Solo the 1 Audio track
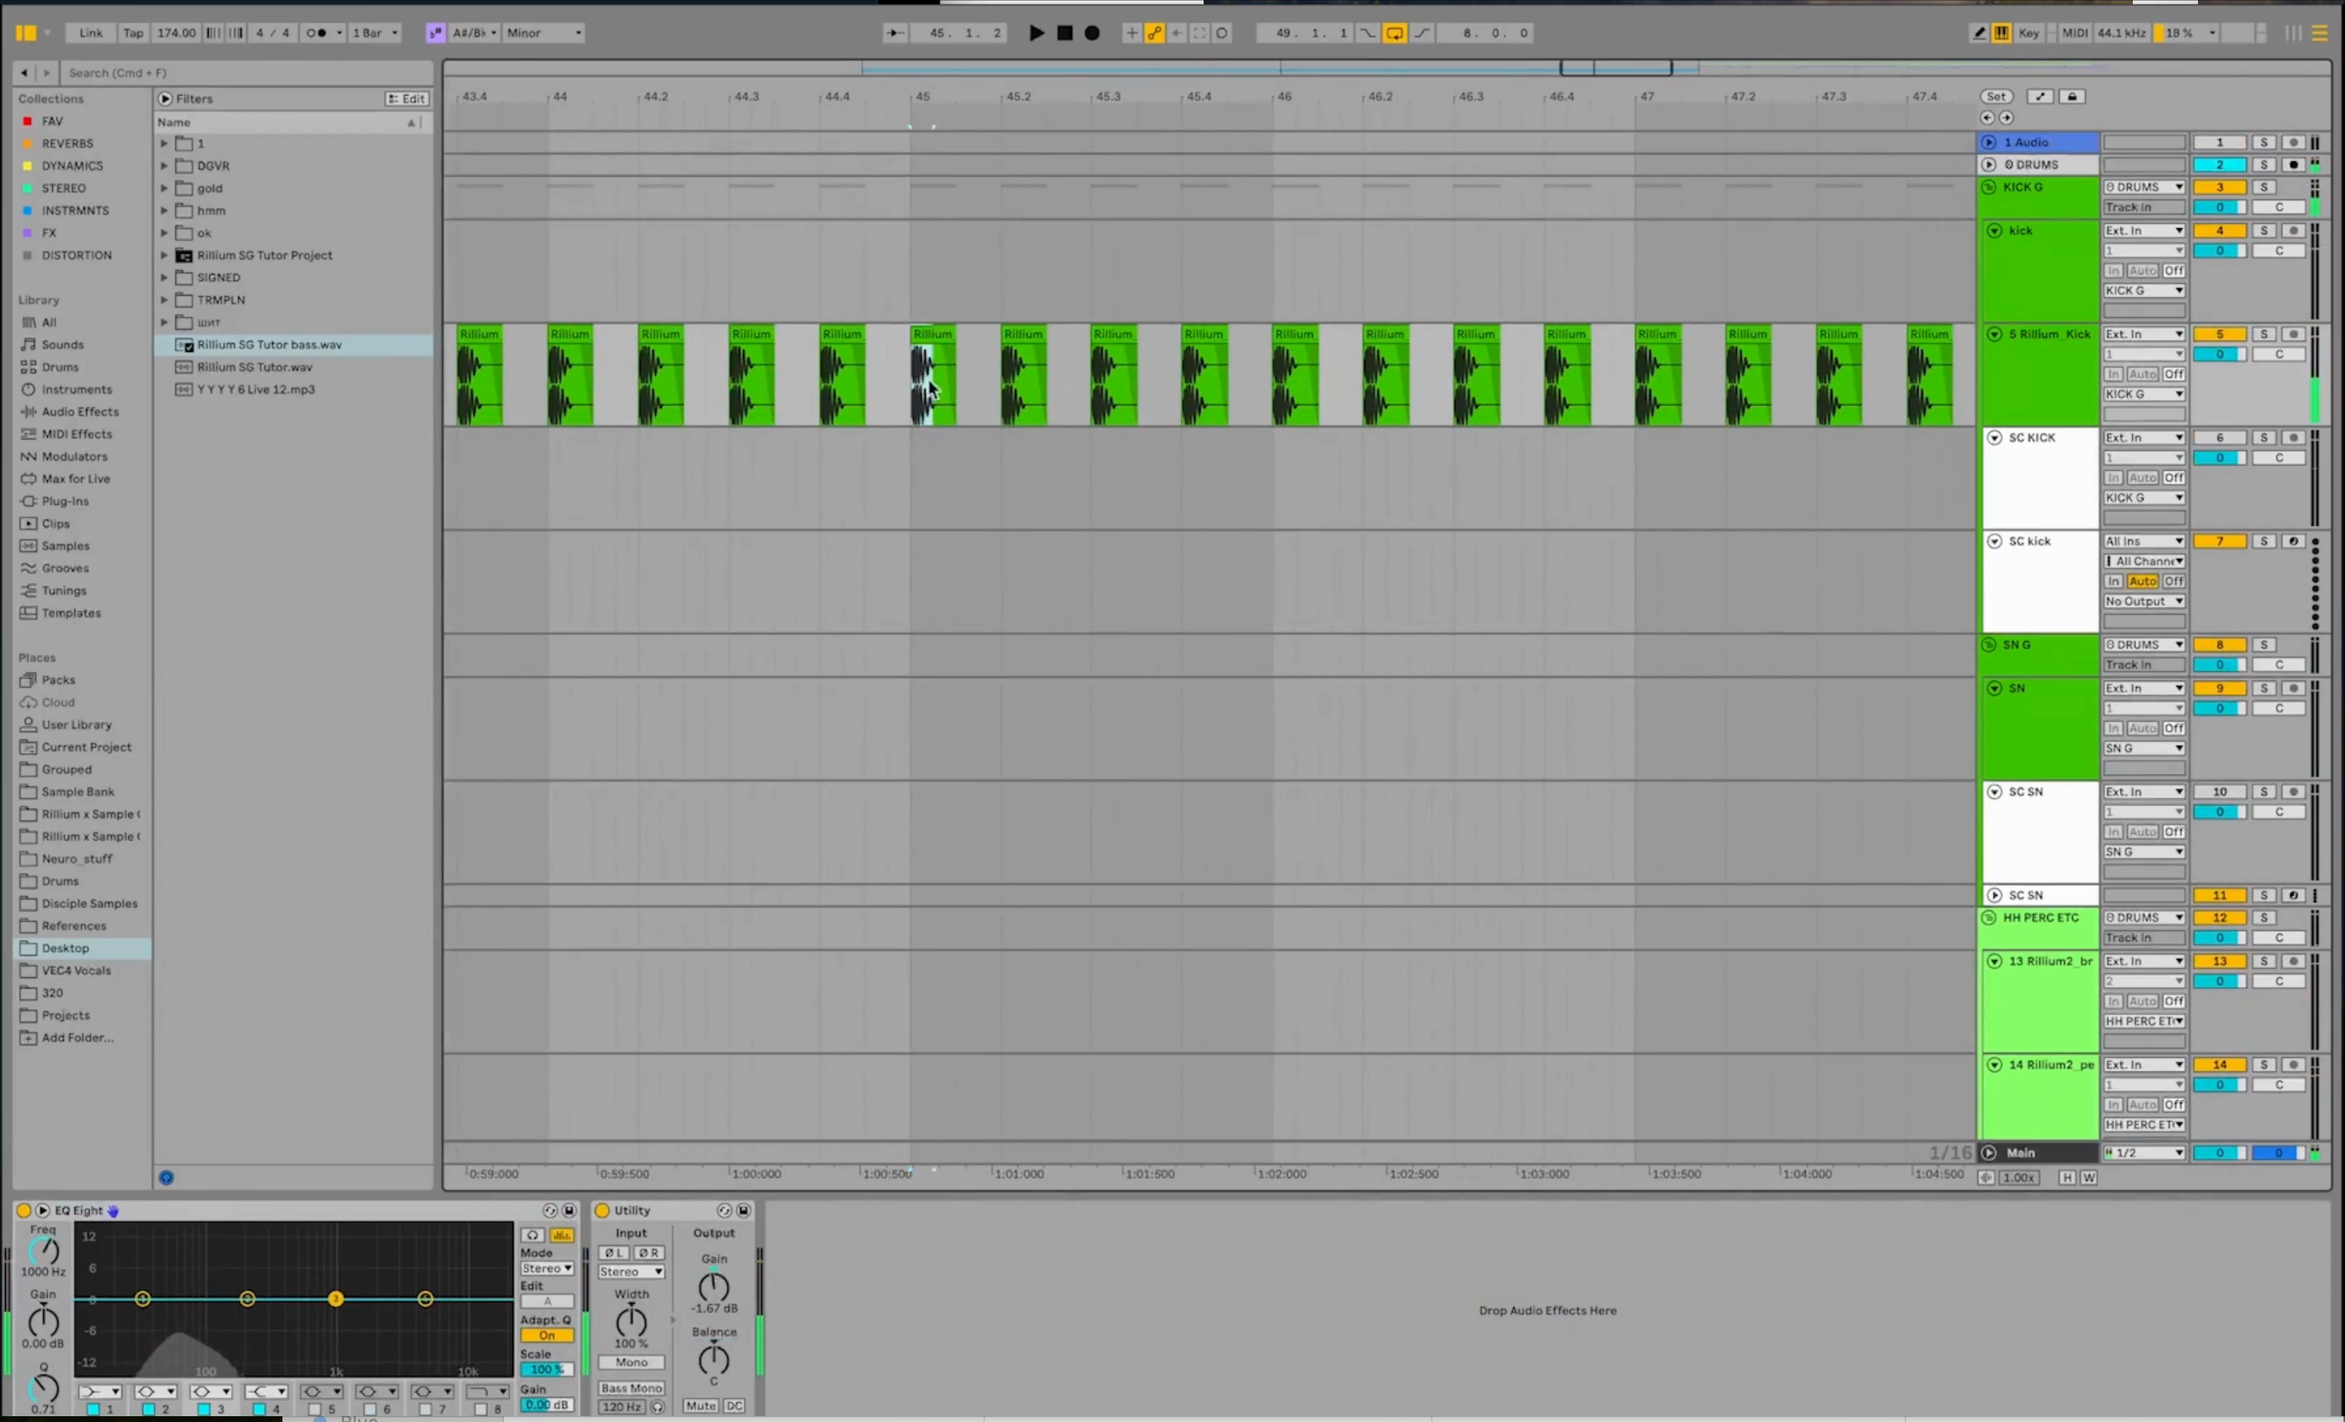 click(x=2264, y=143)
